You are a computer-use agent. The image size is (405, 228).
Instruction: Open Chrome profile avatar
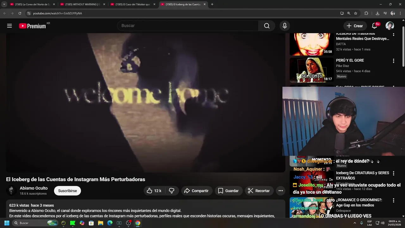tap(393, 13)
